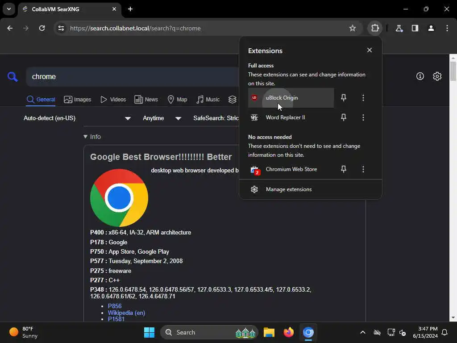This screenshot has width=457, height=343.
Task: Reload the current page
Action: pyautogui.click(x=42, y=28)
